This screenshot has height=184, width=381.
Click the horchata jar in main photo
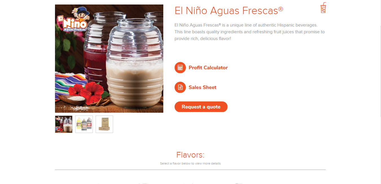coord(135,68)
